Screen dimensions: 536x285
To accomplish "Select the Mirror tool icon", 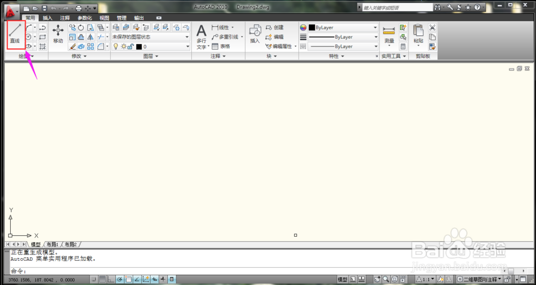I will (91, 37).
